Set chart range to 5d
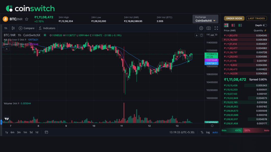The height and width of the screenshot is (152, 271). click(31, 132)
